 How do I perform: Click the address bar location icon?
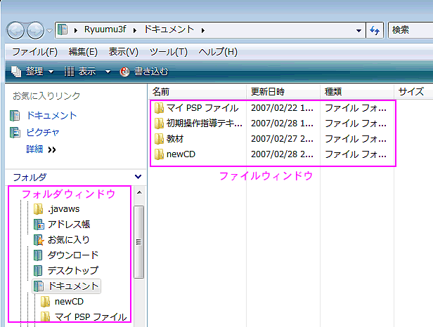coord(63,29)
